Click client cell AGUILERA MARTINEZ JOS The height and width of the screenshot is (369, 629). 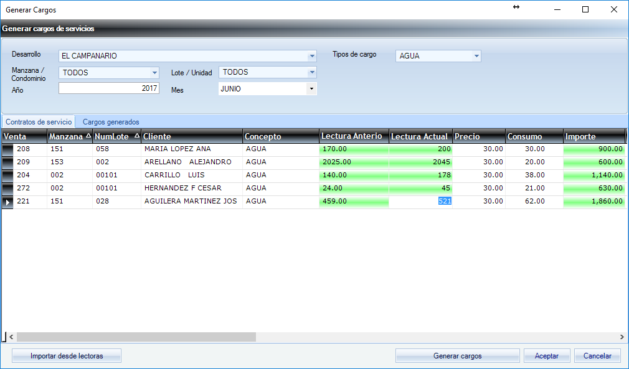point(192,201)
